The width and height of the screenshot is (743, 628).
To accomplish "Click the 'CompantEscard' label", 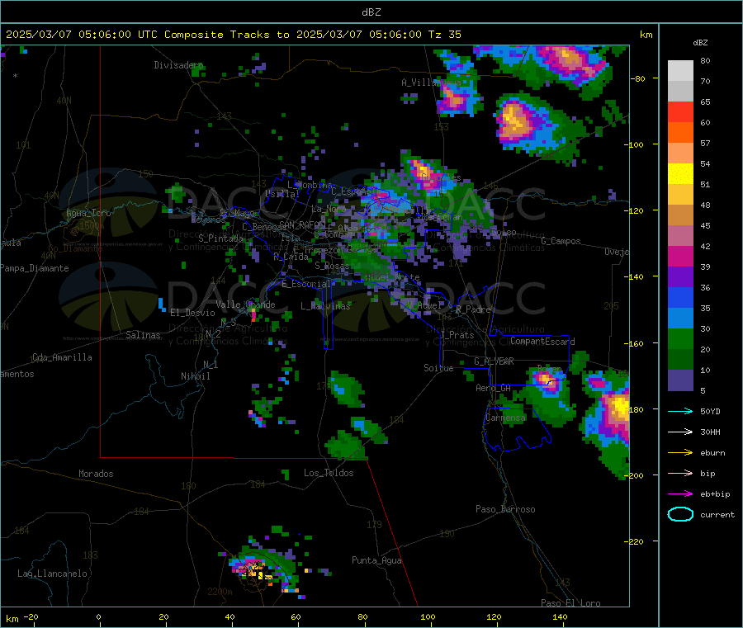I will pos(542,342).
